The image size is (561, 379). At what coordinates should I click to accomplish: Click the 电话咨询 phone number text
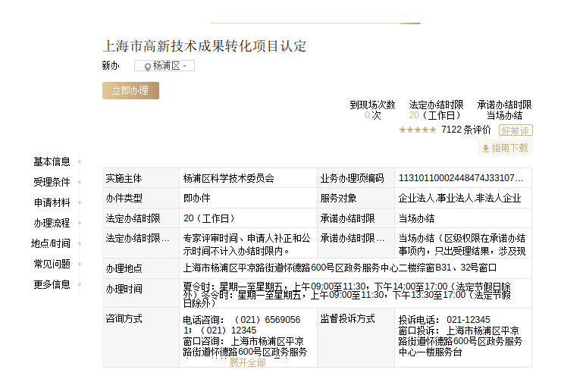(x=242, y=325)
